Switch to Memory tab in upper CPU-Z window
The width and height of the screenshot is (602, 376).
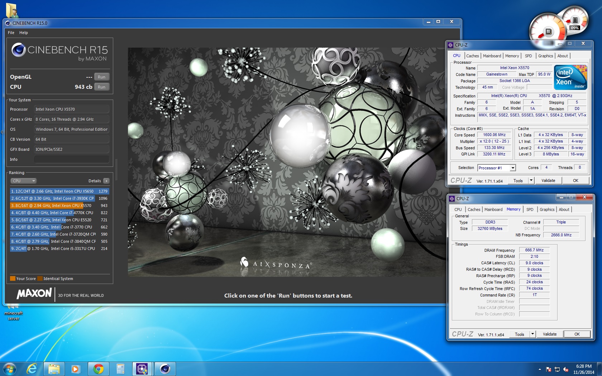tap(512, 56)
